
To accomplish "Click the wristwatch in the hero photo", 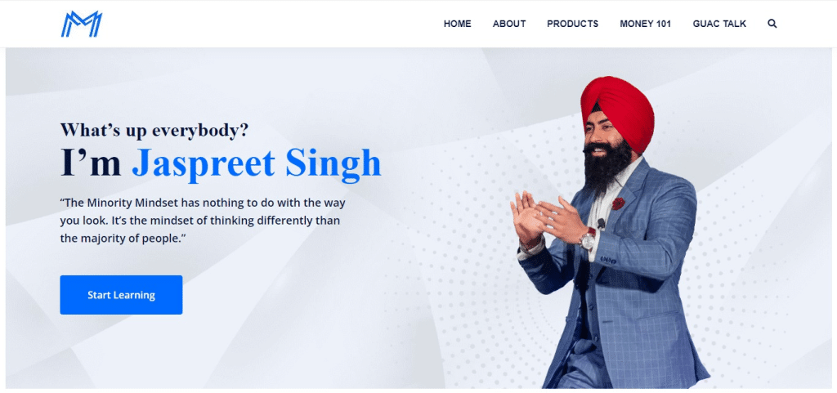I will coord(589,239).
